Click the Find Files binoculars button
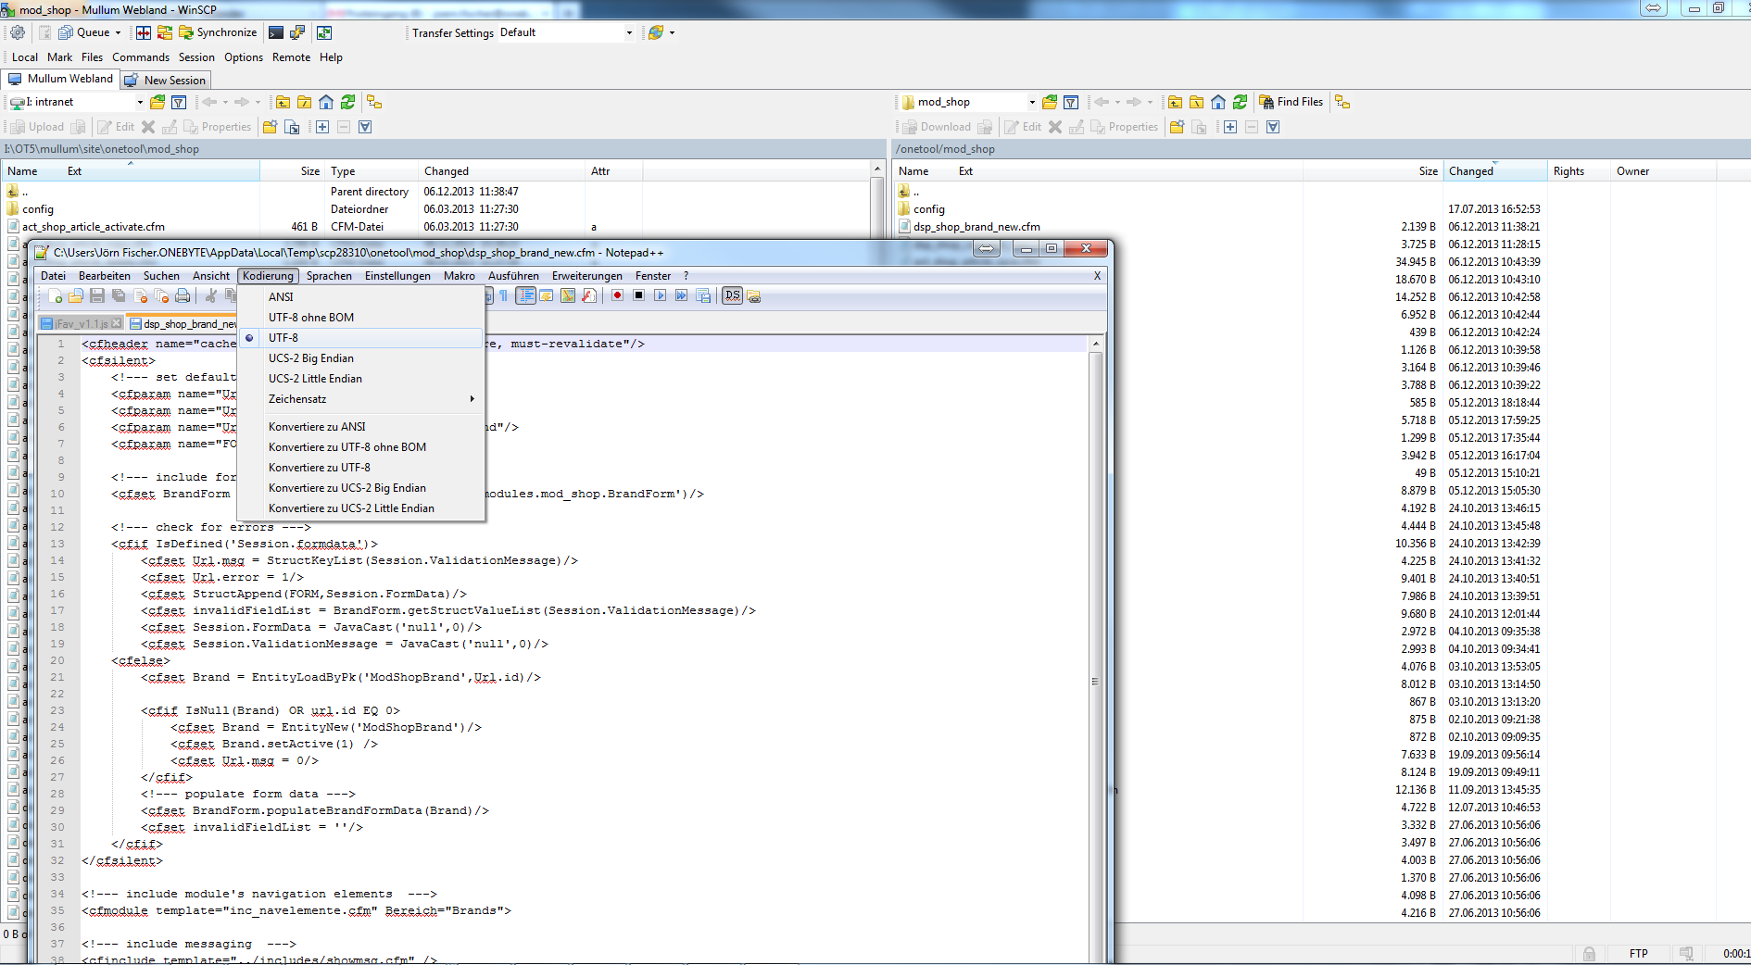 tap(1291, 102)
